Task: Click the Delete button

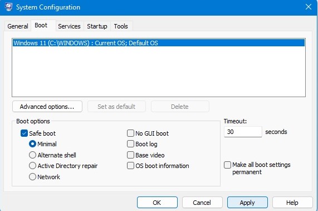Action: click(x=180, y=107)
